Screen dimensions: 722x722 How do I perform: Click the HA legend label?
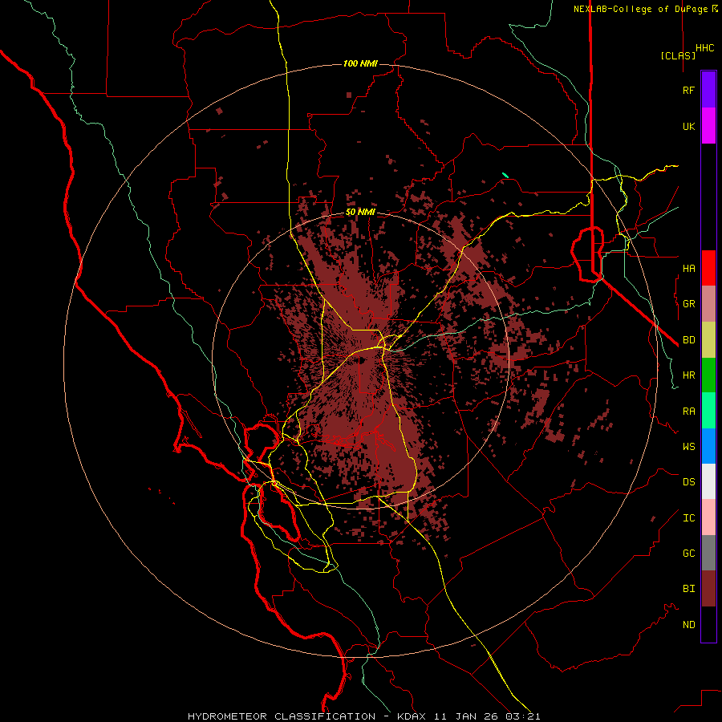coord(688,268)
